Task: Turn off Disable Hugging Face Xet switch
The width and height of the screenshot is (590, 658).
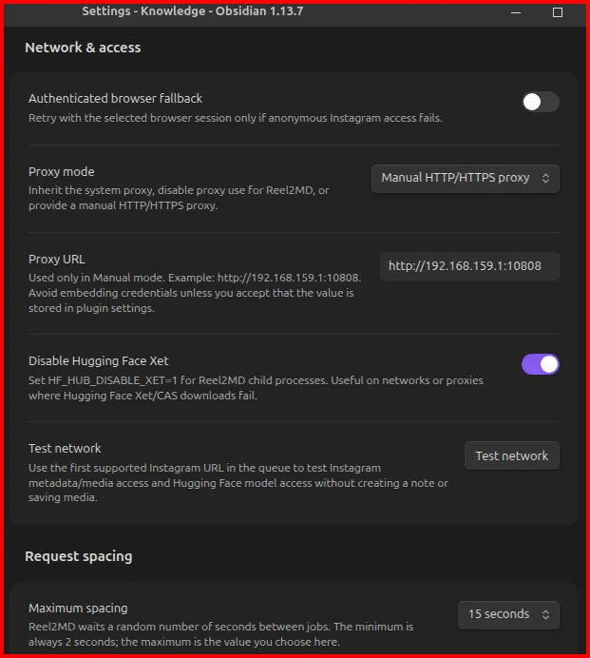Action: click(540, 364)
